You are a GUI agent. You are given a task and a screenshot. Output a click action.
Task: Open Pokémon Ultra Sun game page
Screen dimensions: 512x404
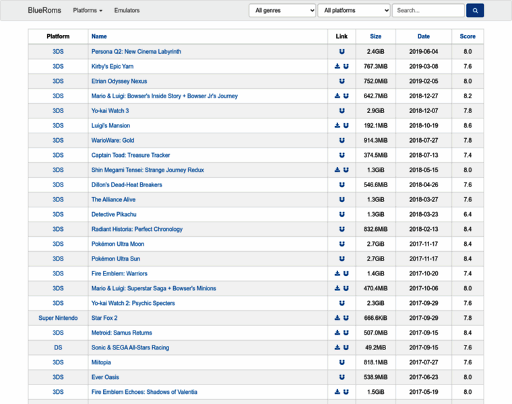[x=116, y=259]
